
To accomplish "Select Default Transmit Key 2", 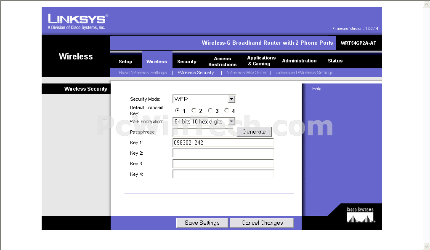I will (194, 110).
